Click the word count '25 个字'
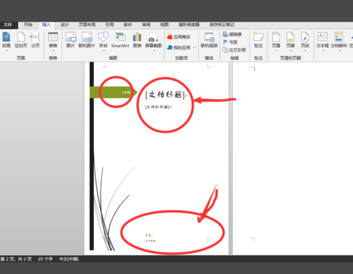Image resolution: width=353 pixels, height=274 pixels. (45, 259)
